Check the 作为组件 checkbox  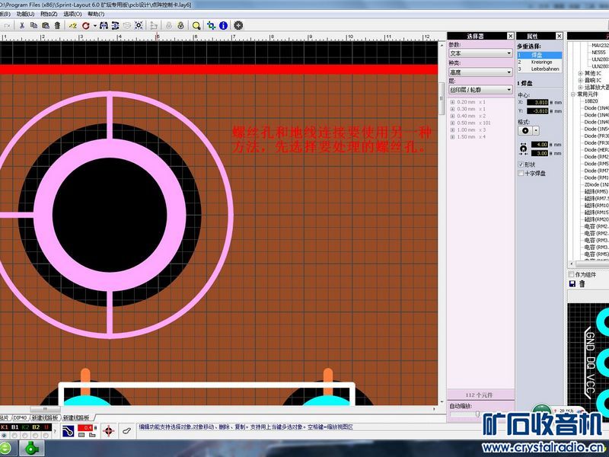(572, 274)
